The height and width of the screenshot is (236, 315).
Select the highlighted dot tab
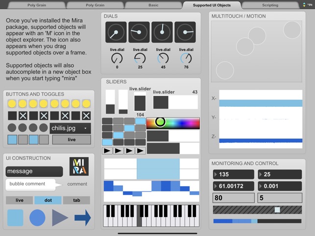pos(48,200)
